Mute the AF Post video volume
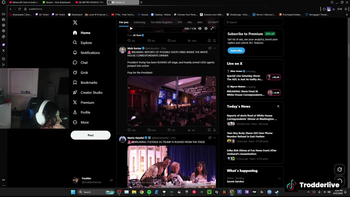 [x=200, y=28]
